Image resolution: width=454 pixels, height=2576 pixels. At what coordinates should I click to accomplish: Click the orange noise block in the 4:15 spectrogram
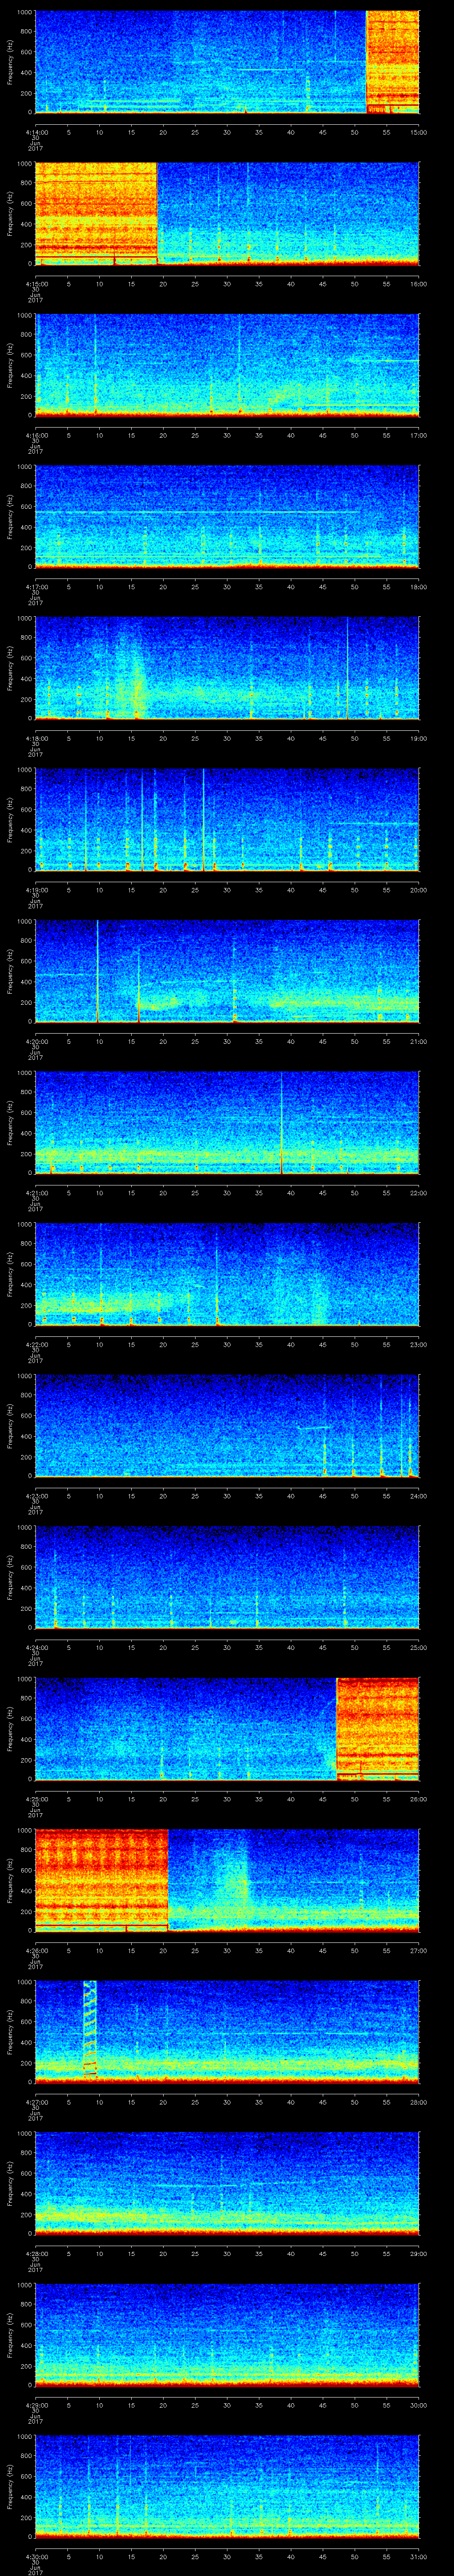pos(96,212)
